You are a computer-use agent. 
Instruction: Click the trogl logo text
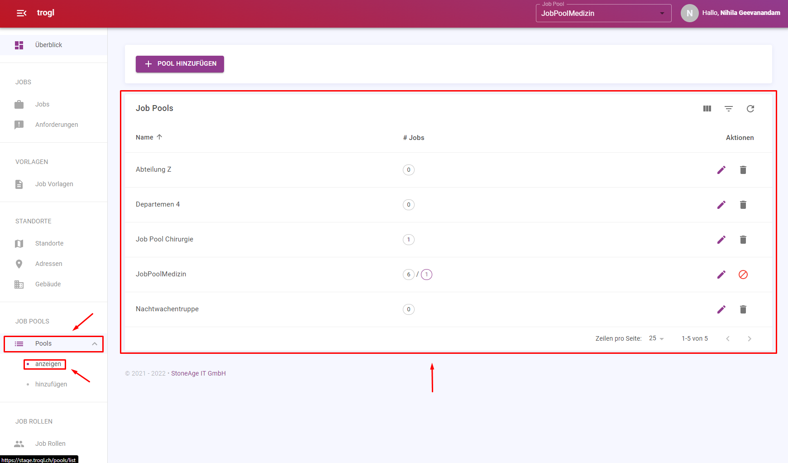45,13
